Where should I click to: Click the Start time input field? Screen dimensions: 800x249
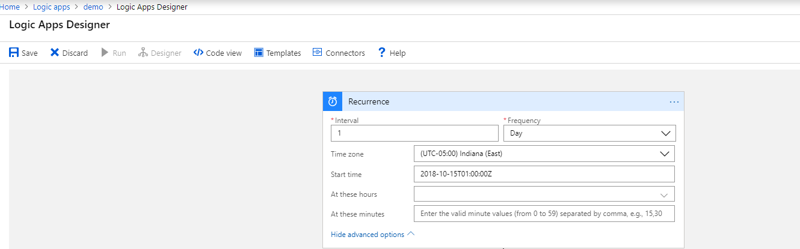click(544, 174)
